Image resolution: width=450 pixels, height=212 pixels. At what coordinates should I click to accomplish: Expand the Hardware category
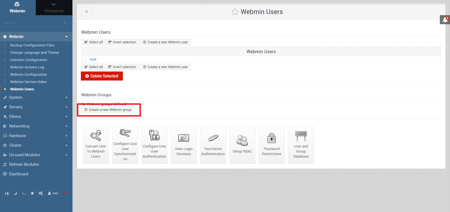pyautogui.click(x=36, y=136)
